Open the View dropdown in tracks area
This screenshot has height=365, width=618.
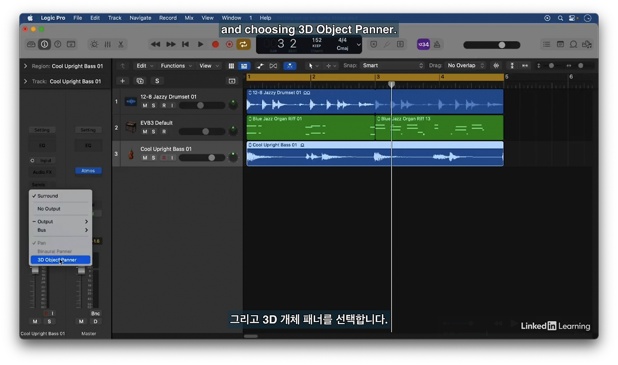pos(209,66)
